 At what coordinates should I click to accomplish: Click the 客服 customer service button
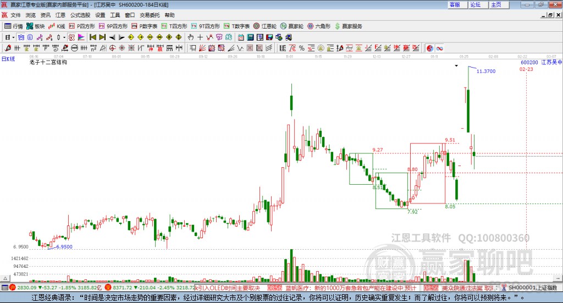(457, 4)
